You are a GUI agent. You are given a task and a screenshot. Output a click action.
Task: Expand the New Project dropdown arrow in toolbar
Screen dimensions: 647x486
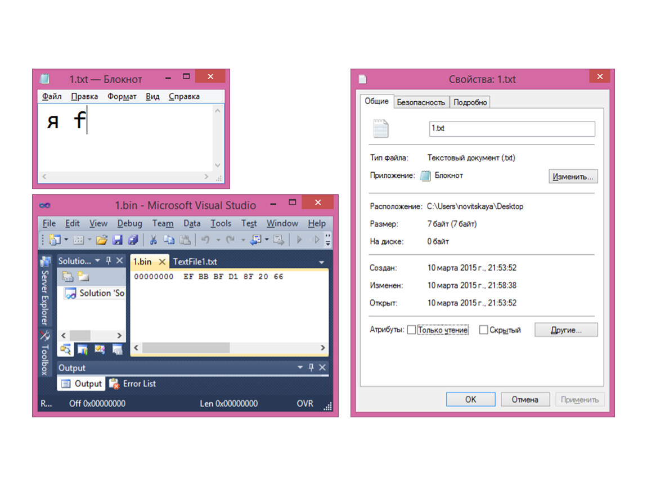coord(66,240)
